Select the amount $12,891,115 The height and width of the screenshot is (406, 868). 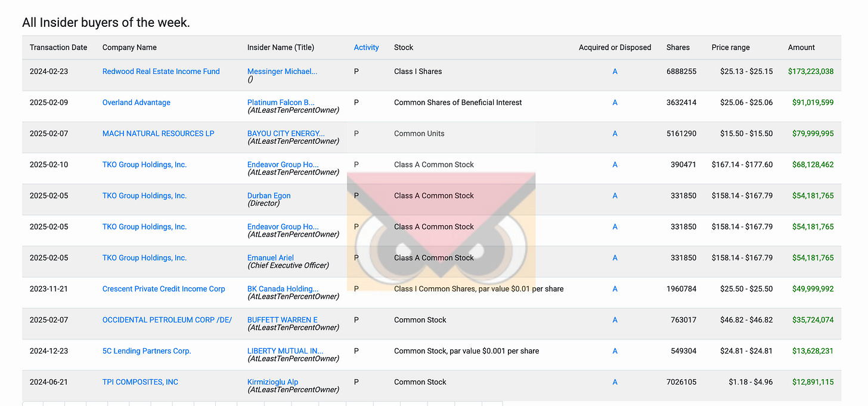(x=813, y=381)
